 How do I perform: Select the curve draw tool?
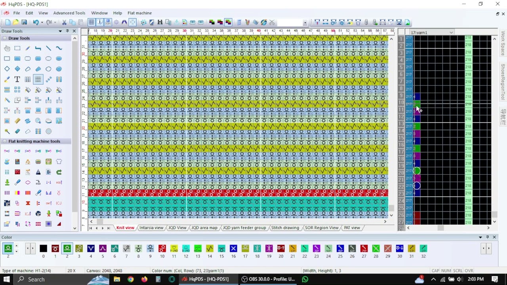point(59,48)
